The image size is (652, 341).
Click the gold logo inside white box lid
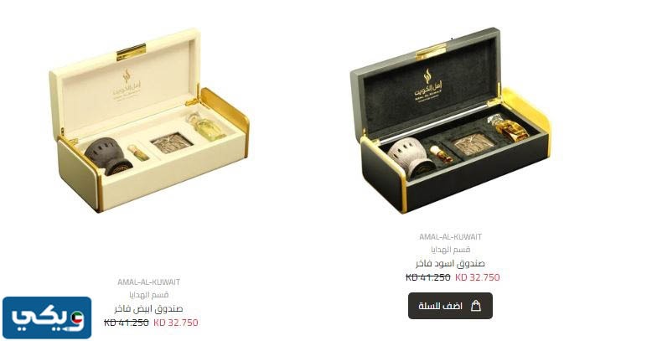tap(127, 85)
